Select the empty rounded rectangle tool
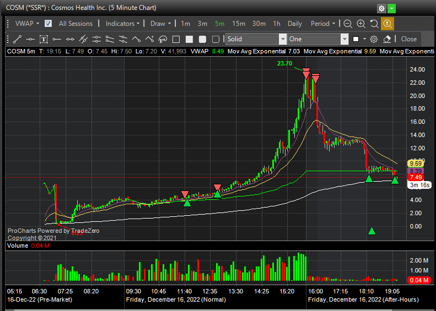Viewport: 436px width, 311px height. 216,39
